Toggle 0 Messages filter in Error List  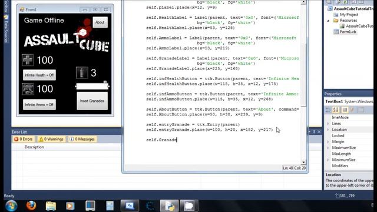[82, 139]
